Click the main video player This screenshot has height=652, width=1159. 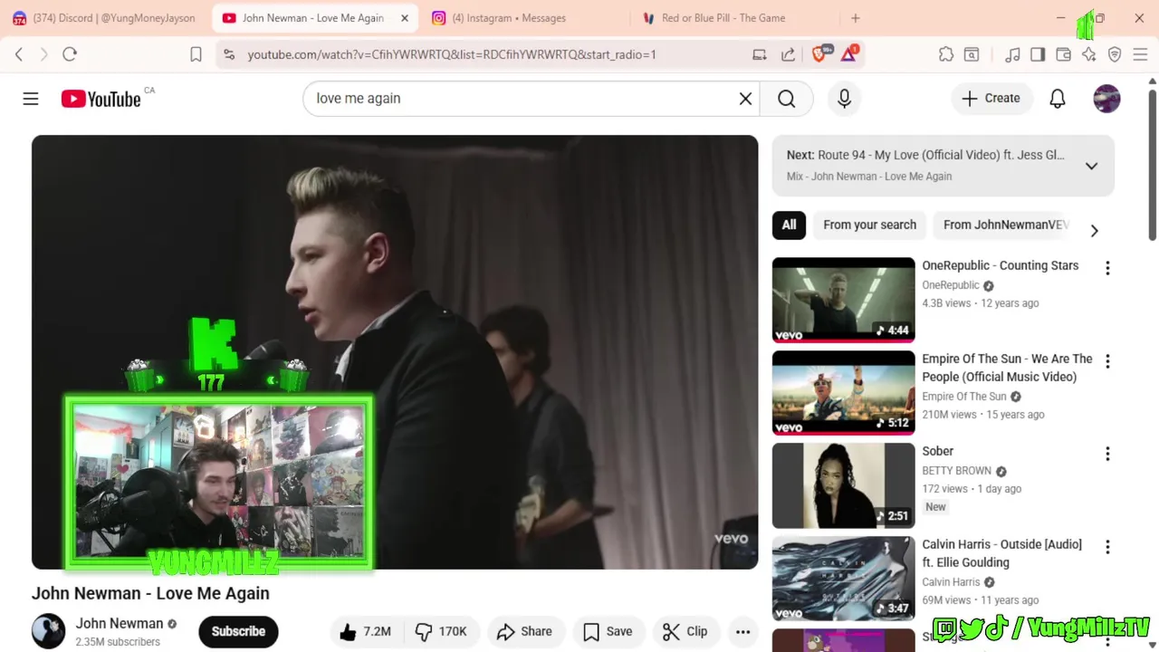(395, 352)
